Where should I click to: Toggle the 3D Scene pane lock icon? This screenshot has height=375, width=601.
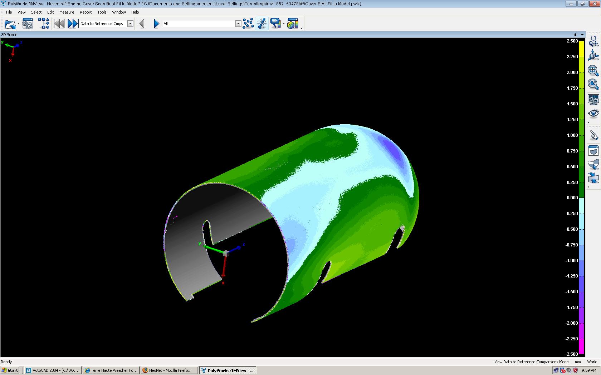click(575, 35)
